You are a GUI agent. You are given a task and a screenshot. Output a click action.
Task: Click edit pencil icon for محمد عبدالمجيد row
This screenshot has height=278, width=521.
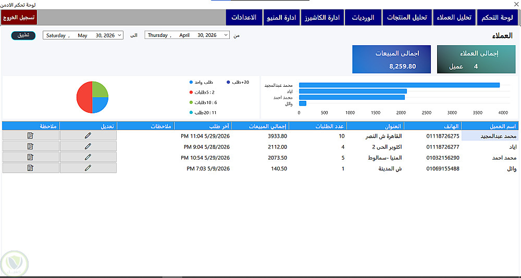88,135
